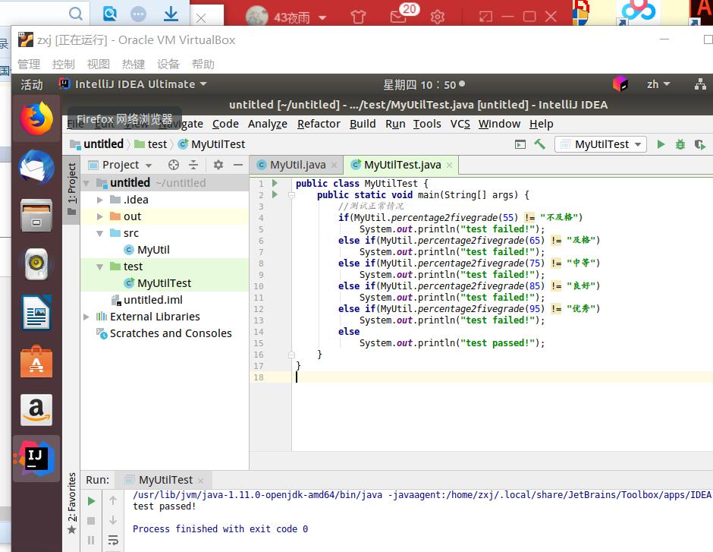Viewport: 713px width, 552px height.
Task: Click the down stack trace arrow in the Run panel
Action: click(x=113, y=520)
